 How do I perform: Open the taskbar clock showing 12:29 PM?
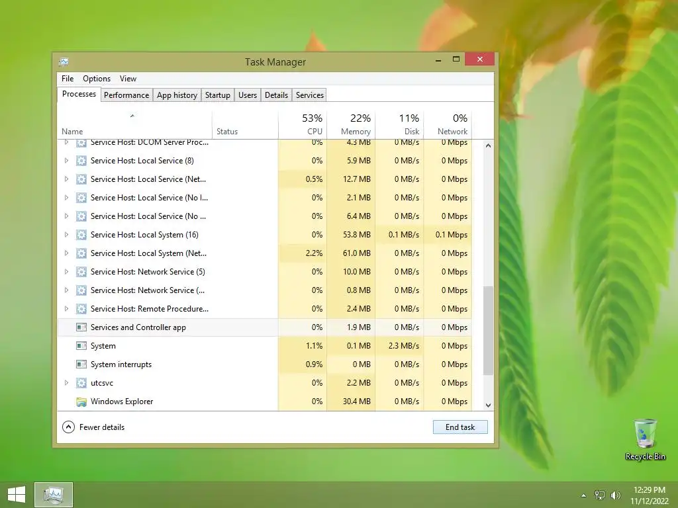tap(649, 495)
